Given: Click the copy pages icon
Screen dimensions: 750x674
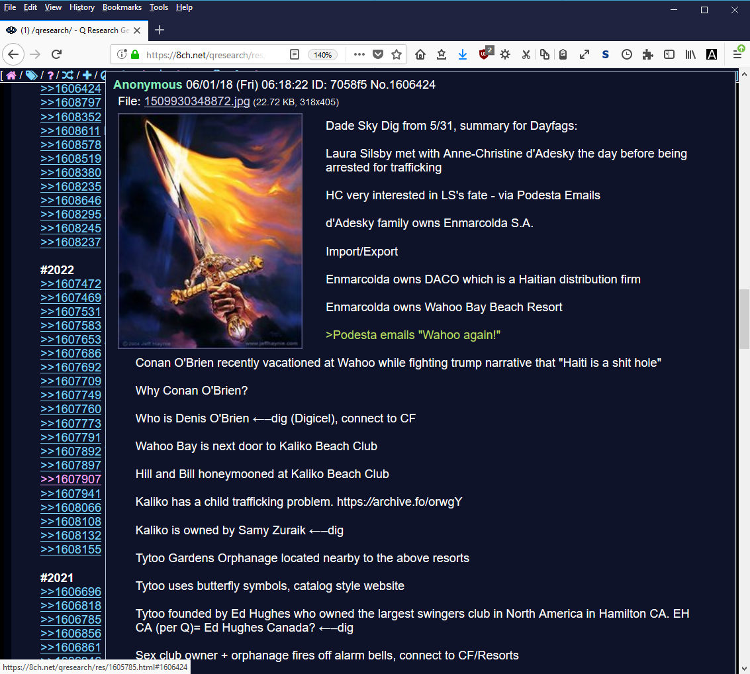Looking at the screenshot, I should [545, 54].
